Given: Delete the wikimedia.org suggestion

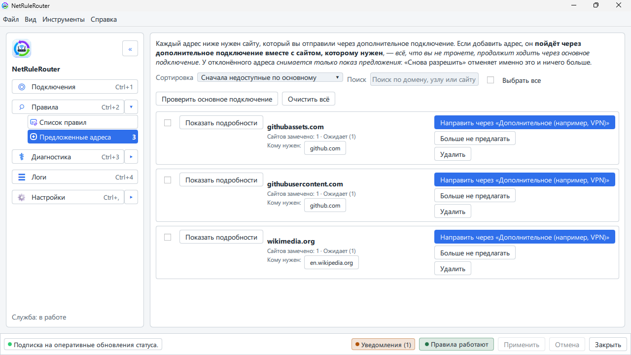Looking at the screenshot, I should tap(453, 269).
